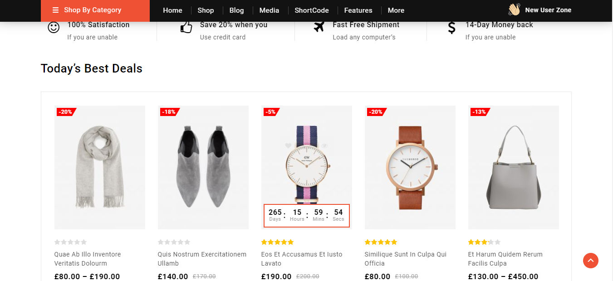Viewport: 613px width, 281px height.
Task: Click the grey ankle boots product image
Action: pos(203,167)
